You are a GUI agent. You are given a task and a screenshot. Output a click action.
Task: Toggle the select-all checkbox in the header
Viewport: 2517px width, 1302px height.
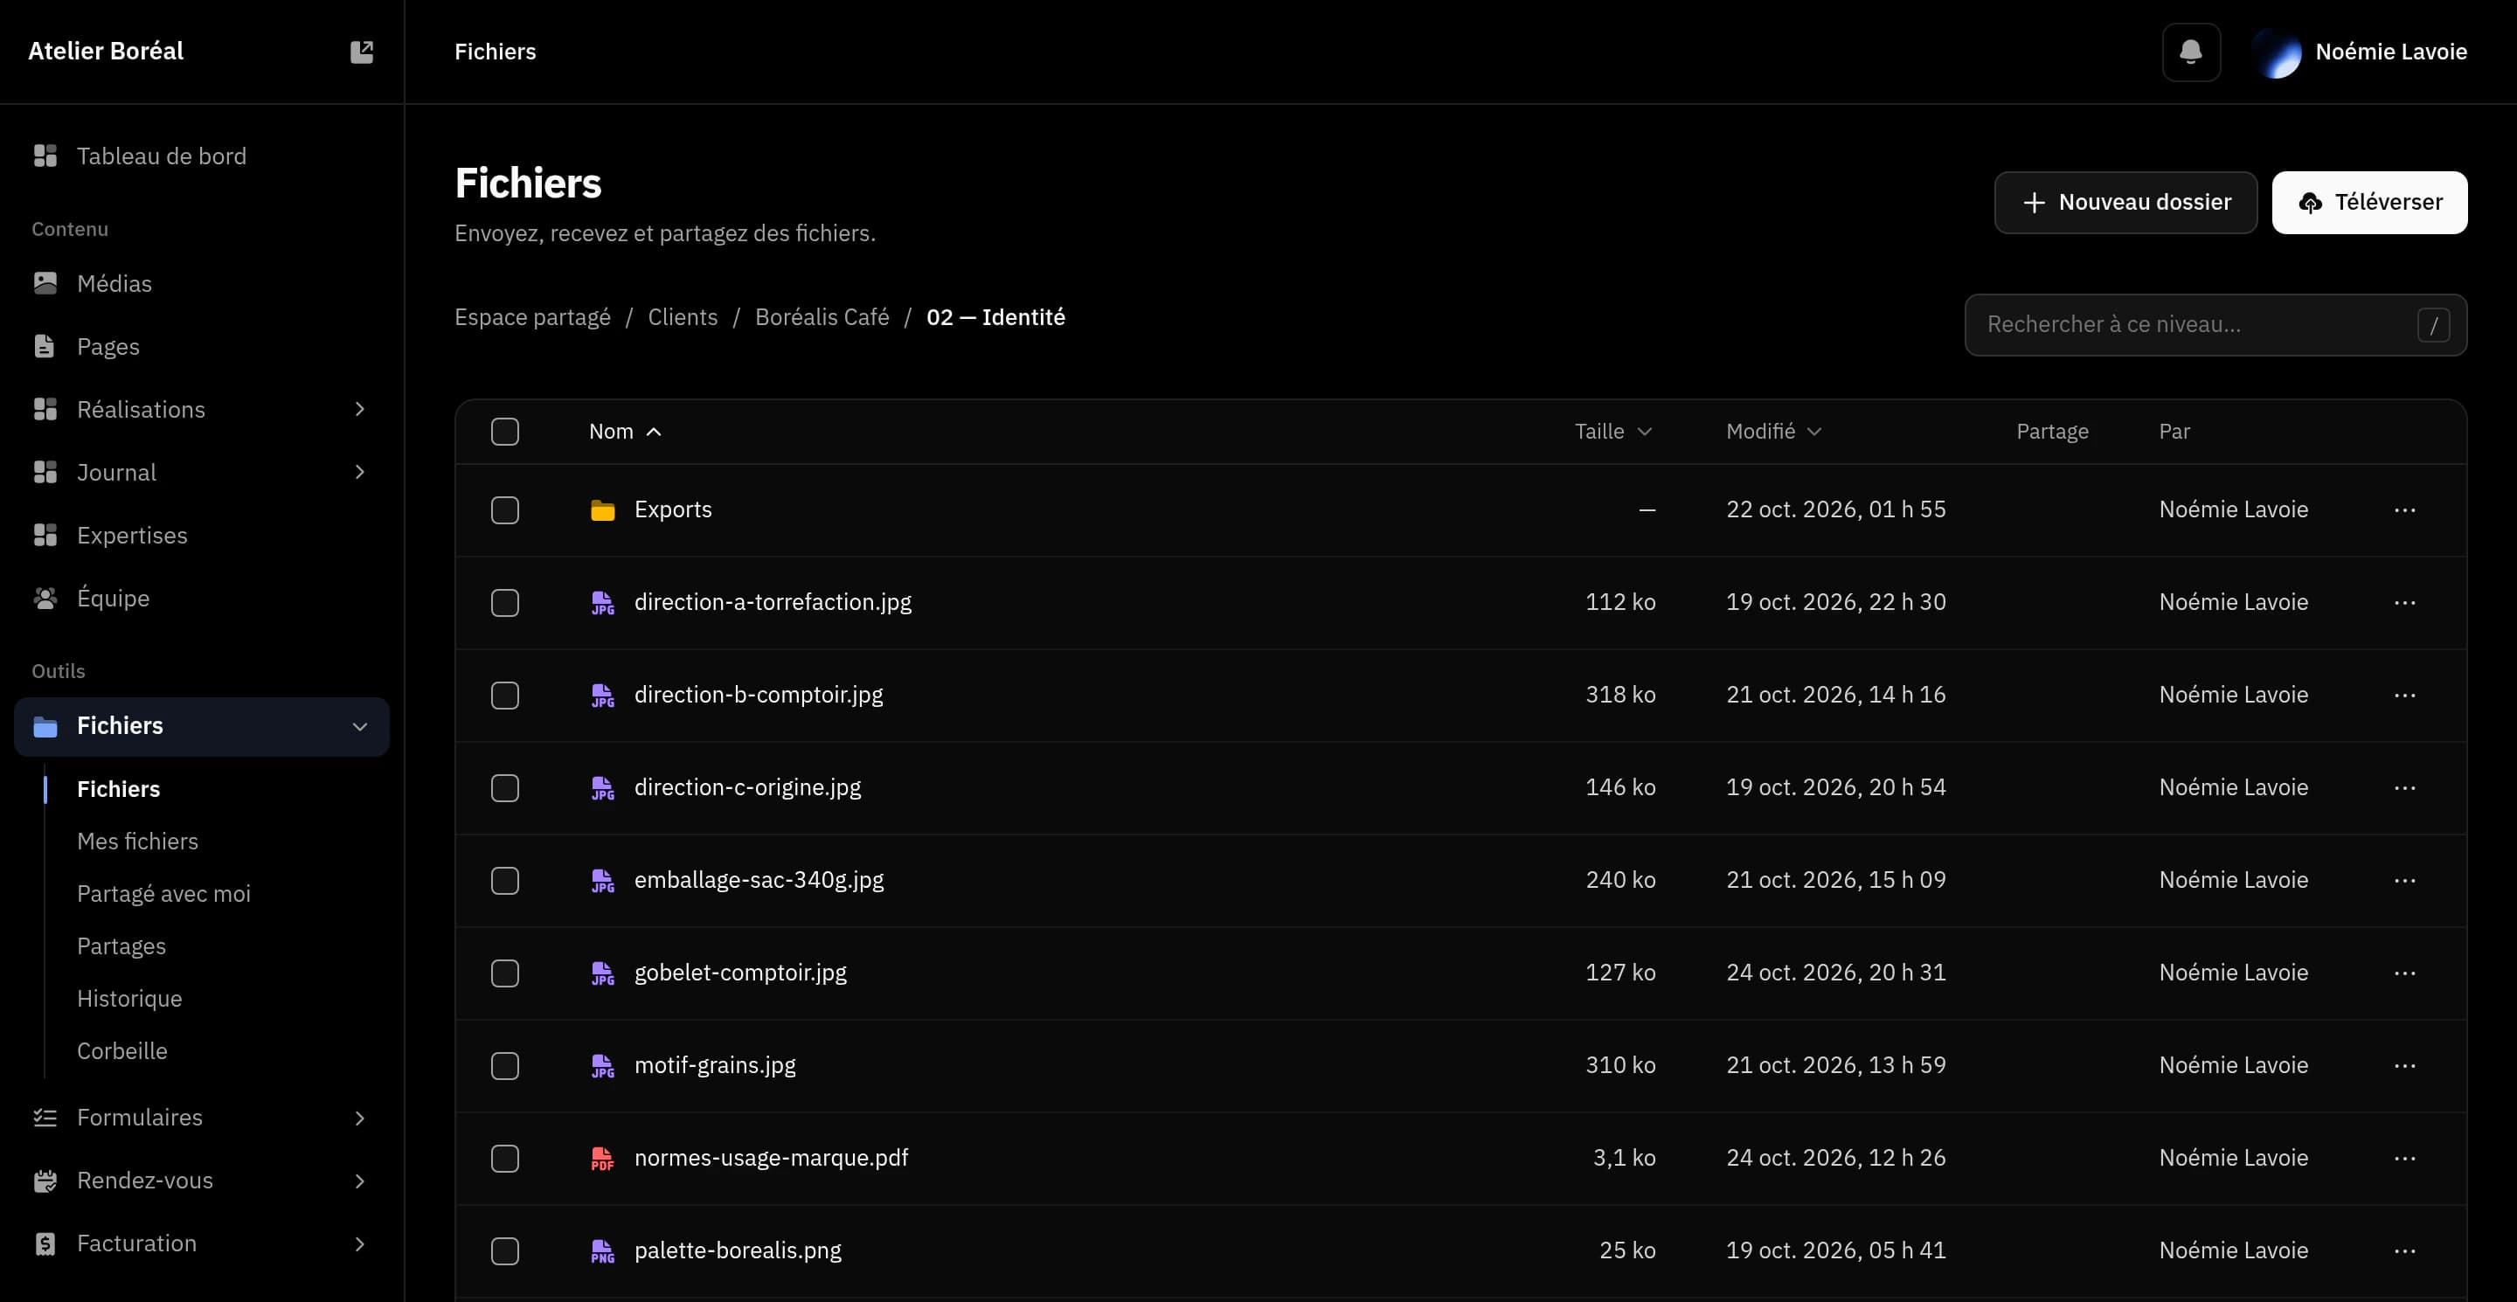(x=505, y=432)
